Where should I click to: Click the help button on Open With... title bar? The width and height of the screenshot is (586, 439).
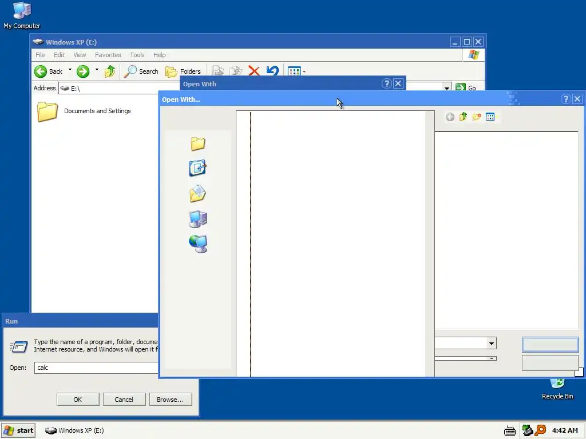(x=566, y=99)
